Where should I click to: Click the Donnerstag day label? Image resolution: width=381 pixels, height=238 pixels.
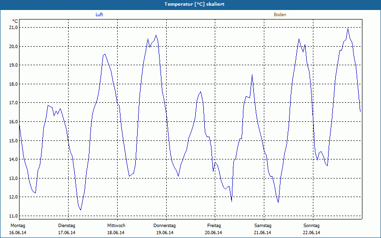(x=164, y=226)
